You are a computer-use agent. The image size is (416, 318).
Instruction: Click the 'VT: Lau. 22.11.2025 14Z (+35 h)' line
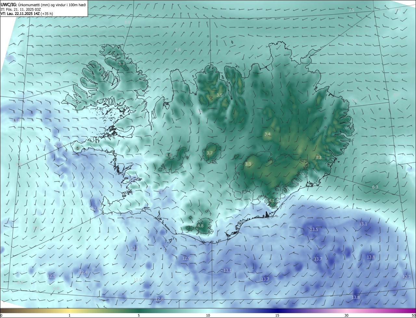(x=27, y=14)
